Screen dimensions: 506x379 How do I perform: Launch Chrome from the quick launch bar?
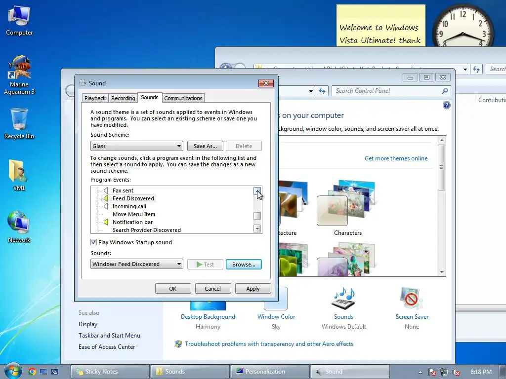tap(32, 372)
